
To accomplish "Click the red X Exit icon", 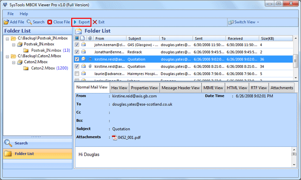I will point(95,22).
